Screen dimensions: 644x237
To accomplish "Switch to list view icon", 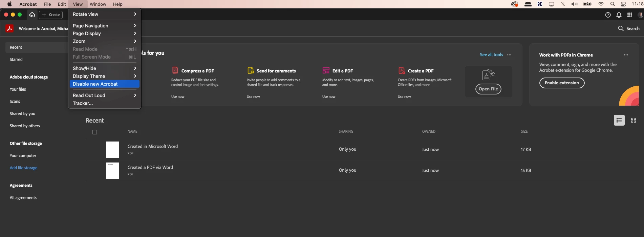I will click(x=619, y=120).
